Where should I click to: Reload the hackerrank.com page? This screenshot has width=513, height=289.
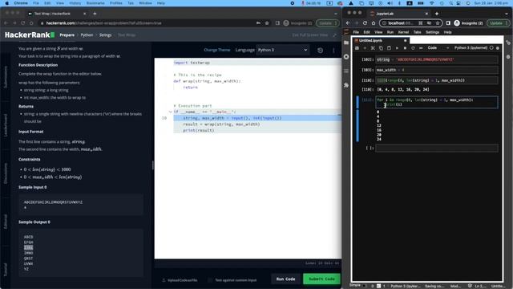(23, 23)
